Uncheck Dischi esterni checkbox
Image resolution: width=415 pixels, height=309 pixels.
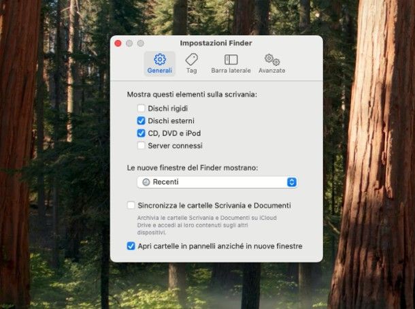tap(141, 120)
